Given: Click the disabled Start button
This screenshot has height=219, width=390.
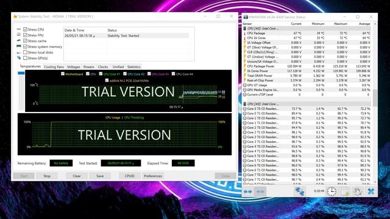Looking at the screenshot, I should tap(24, 176).
